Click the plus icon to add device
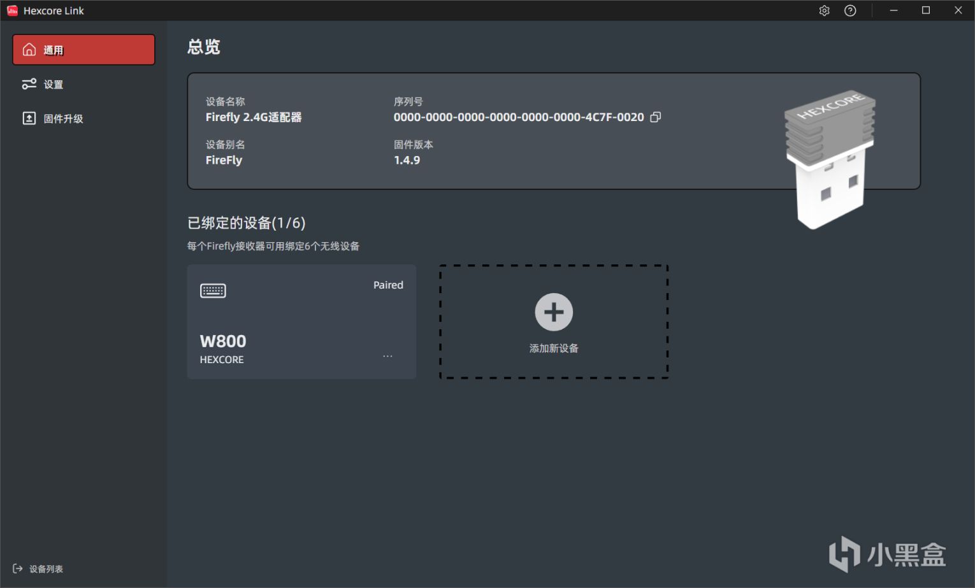Image resolution: width=975 pixels, height=588 pixels. pos(554,312)
